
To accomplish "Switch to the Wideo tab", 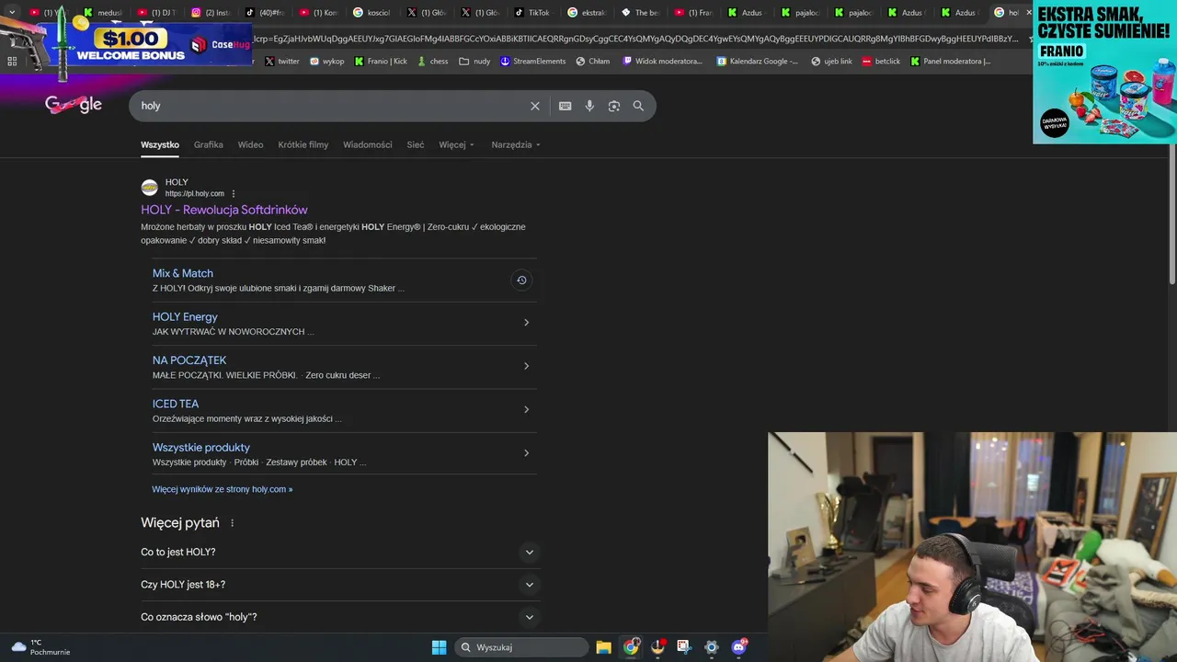I will tap(250, 145).
